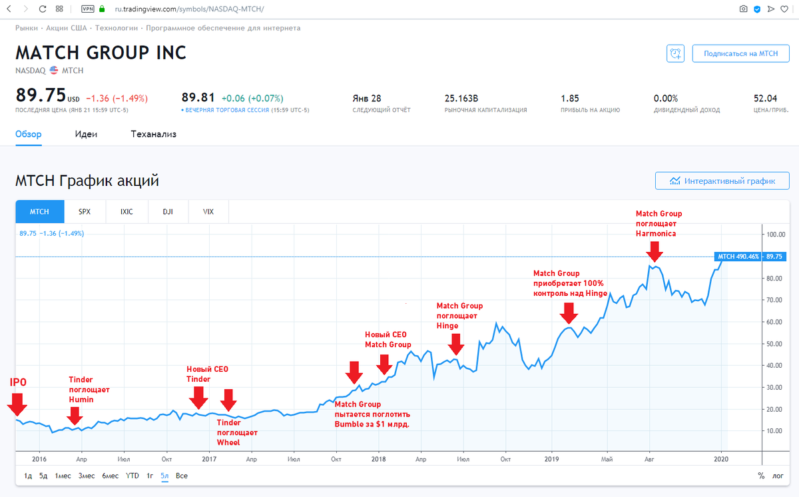This screenshot has width=799, height=497.
Task: Toggle percent scale with % button
Action: tap(761, 476)
